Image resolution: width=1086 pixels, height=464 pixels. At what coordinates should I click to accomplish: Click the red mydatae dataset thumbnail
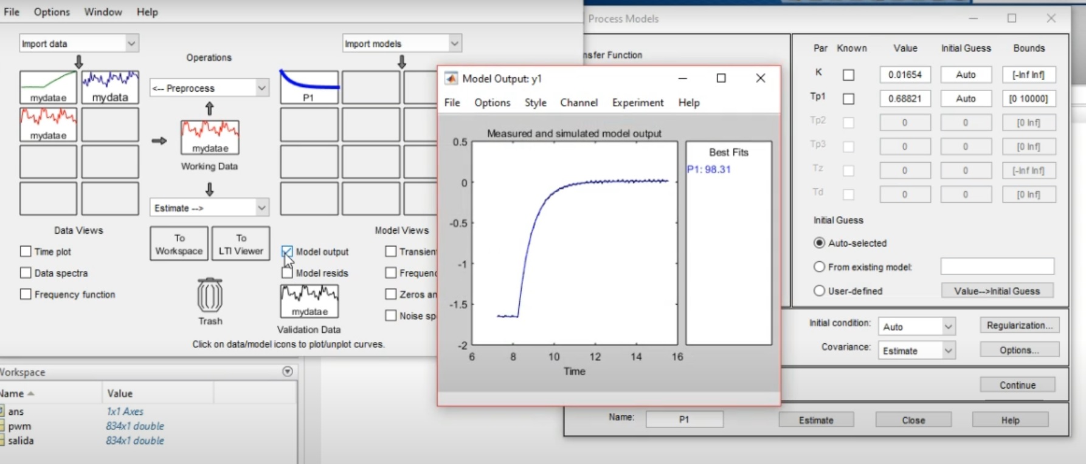point(48,125)
